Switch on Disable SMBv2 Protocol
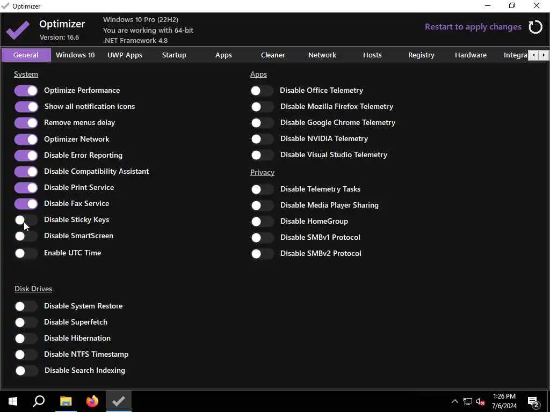550x412 pixels. [x=262, y=254]
